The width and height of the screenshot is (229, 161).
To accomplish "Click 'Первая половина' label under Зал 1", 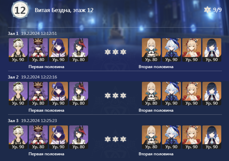I will tap(46, 67).
